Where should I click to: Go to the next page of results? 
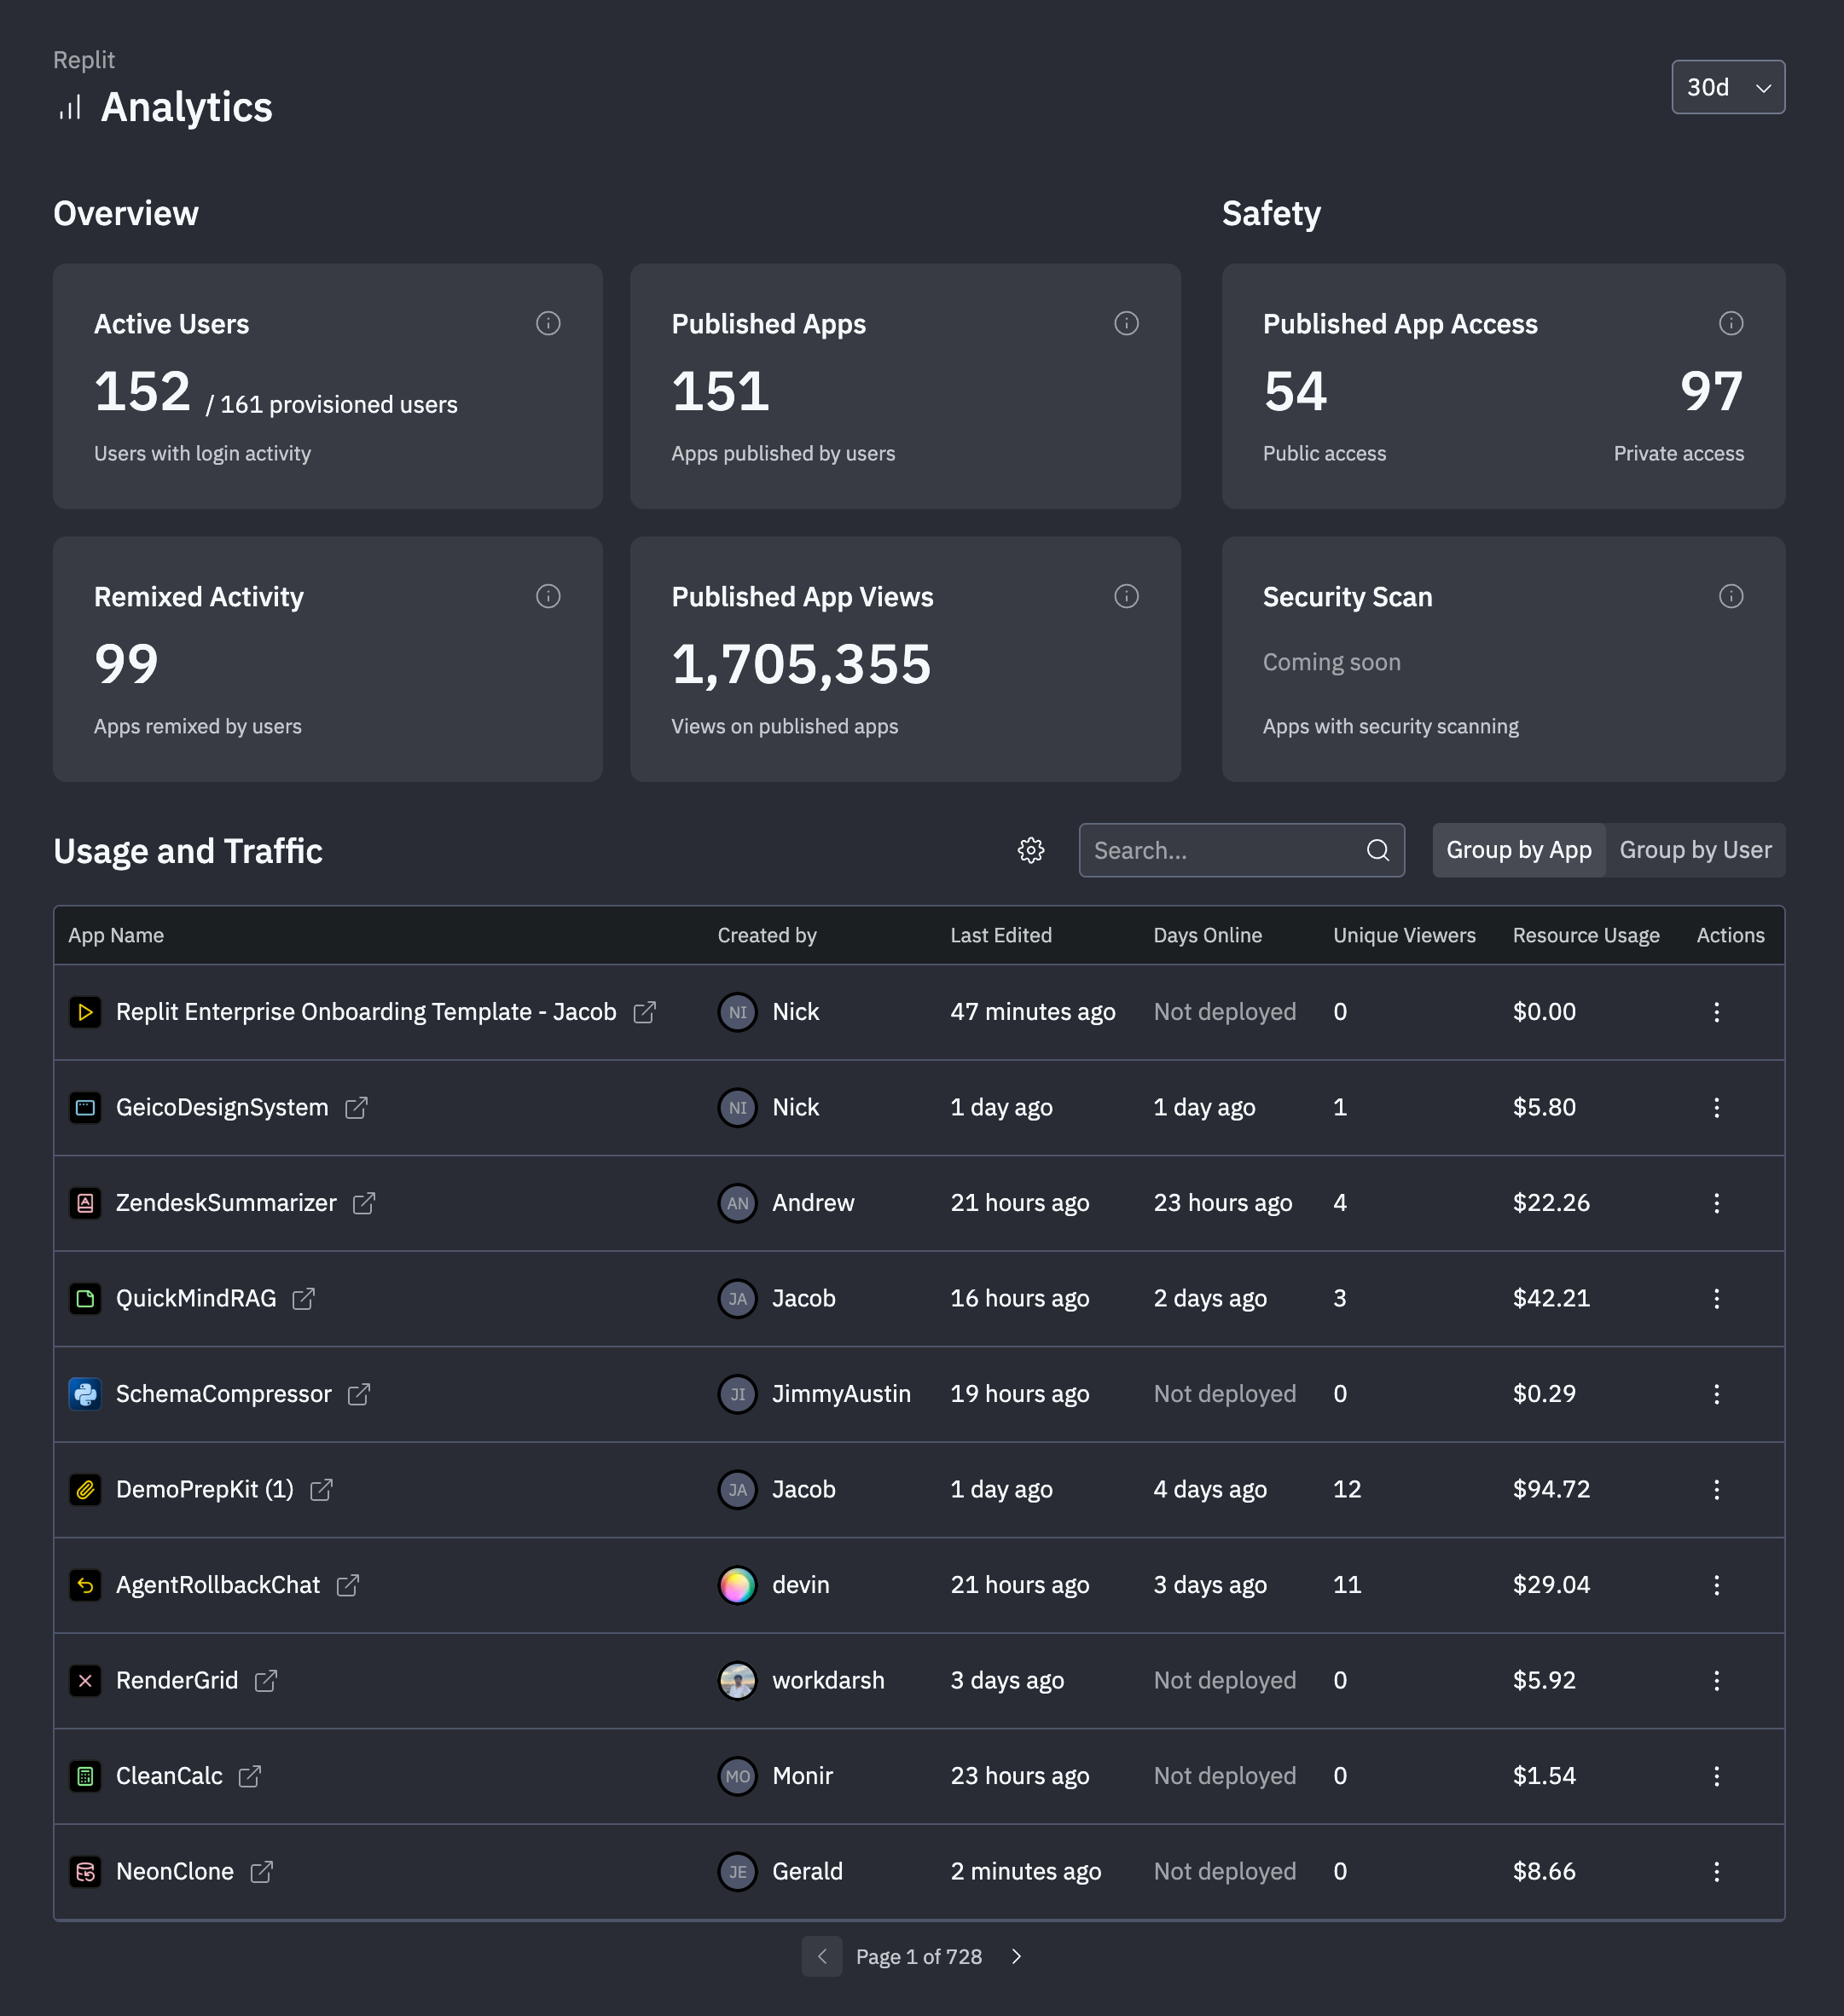coord(1016,1957)
